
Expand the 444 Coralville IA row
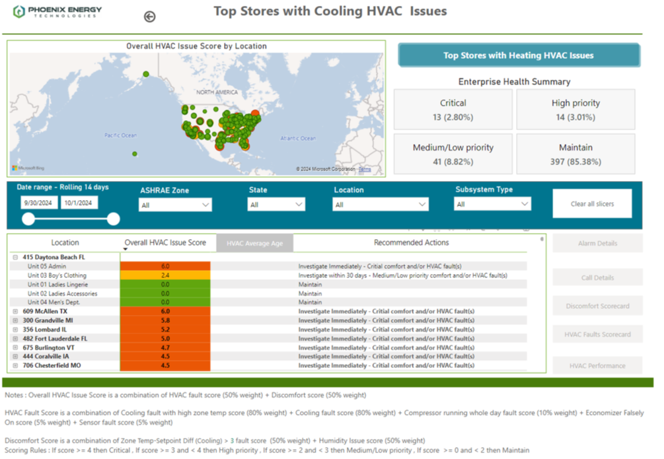pos(15,357)
